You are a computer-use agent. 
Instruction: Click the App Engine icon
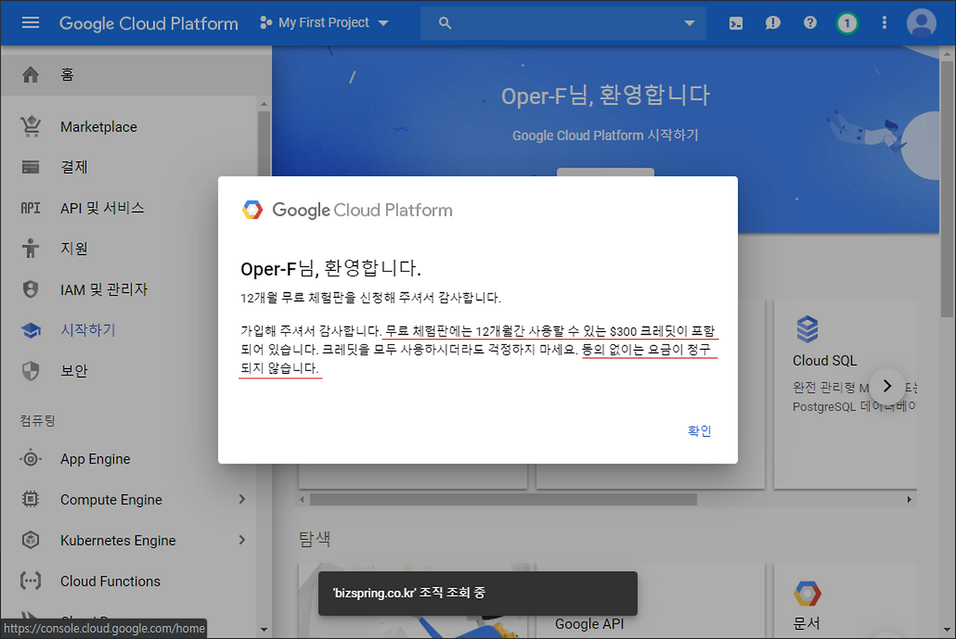pos(31,459)
